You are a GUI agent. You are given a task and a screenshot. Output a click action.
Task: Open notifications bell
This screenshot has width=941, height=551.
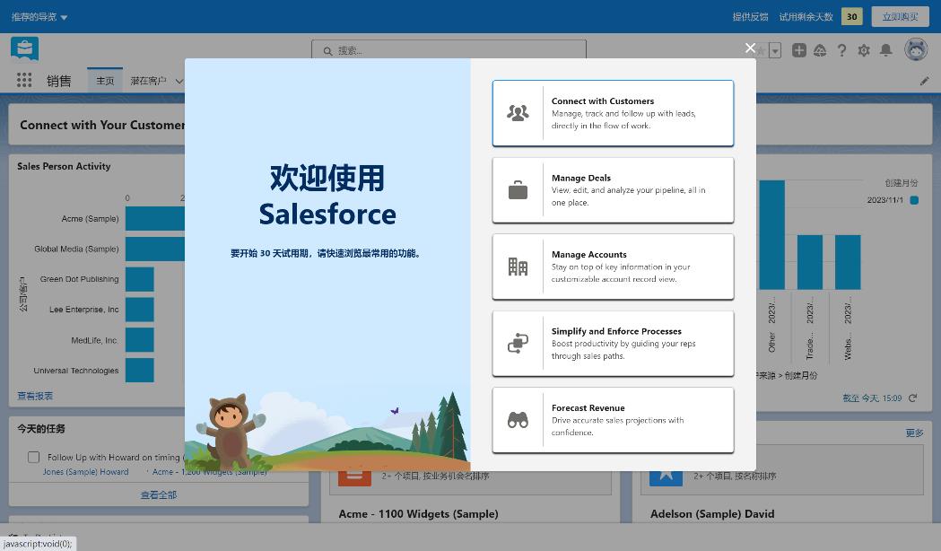coord(884,50)
